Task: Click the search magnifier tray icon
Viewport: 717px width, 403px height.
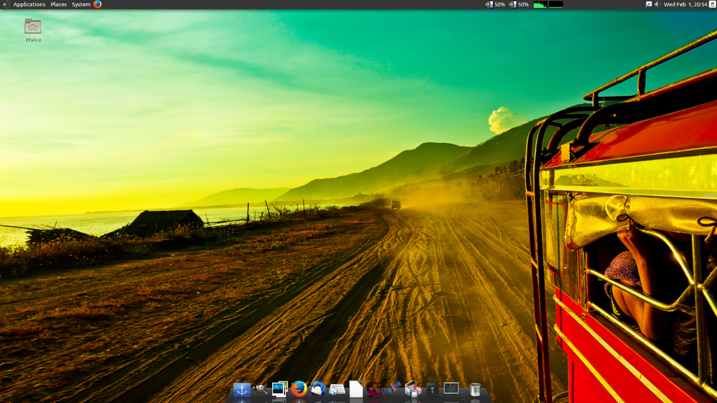Action: [x=649, y=4]
